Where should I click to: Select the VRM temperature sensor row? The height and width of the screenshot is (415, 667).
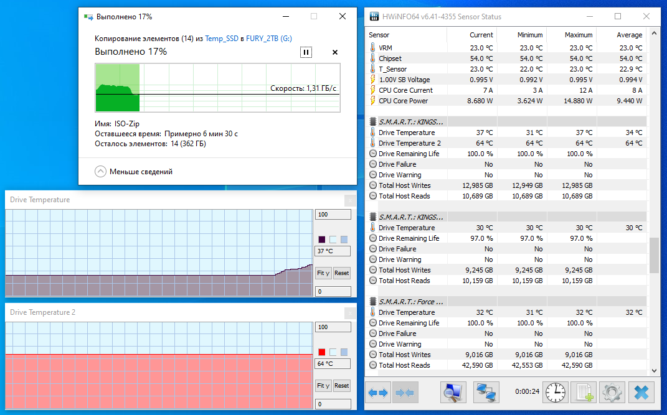click(506, 47)
